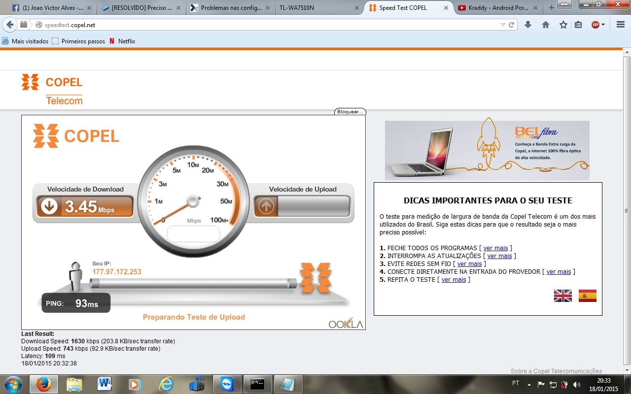The image size is (631, 394).
Task: Open the Netflix bookmark
Action: point(122,41)
